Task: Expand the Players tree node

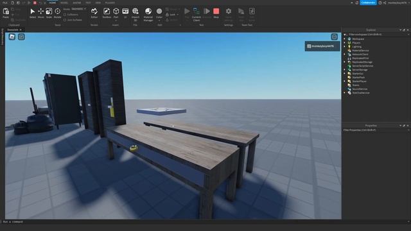Action: tap(345, 43)
